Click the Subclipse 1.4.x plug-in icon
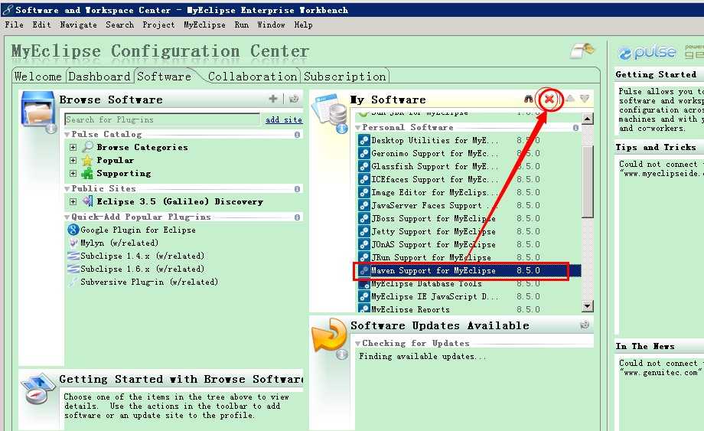The height and width of the screenshot is (431, 704). 73,256
